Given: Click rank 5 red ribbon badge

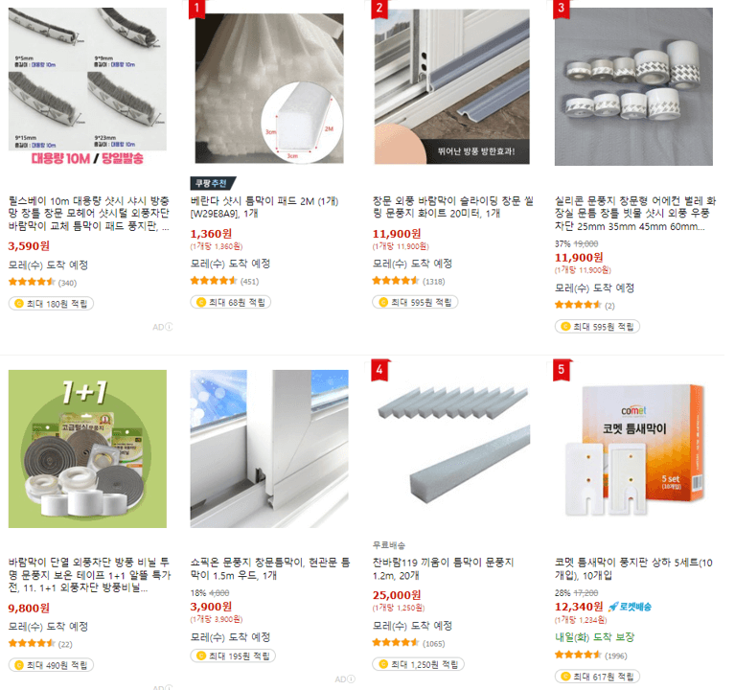Looking at the screenshot, I should (562, 370).
